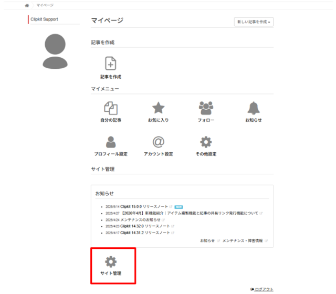Open the サイト管理 gear icon
The width and height of the screenshot is (336, 294).
[x=111, y=261]
